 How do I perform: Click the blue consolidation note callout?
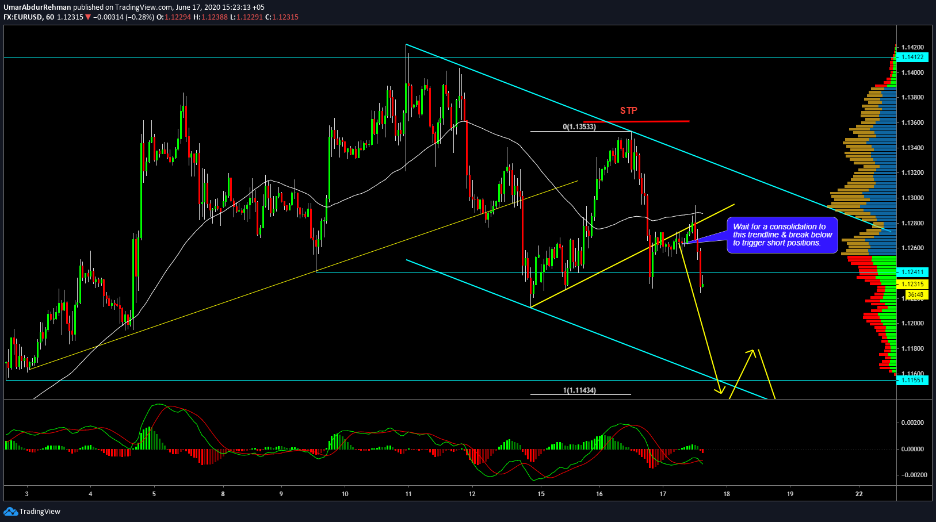[x=782, y=235]
